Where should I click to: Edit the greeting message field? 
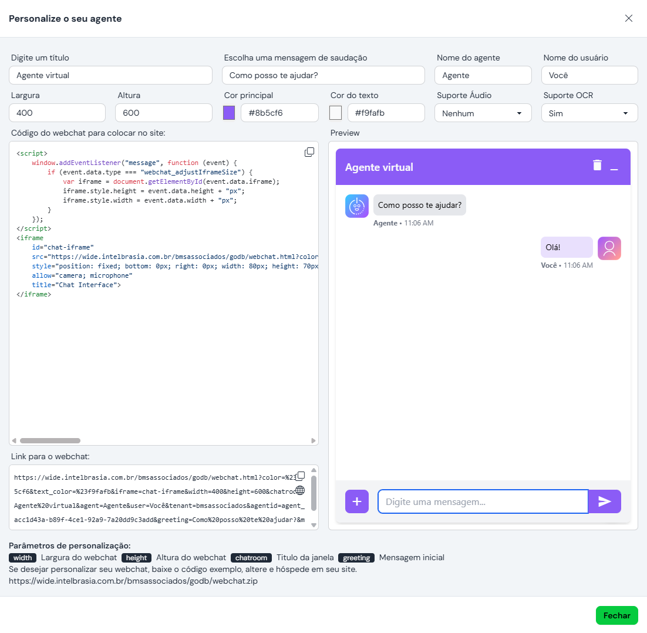pyautogui.click(x=323, y=75)
